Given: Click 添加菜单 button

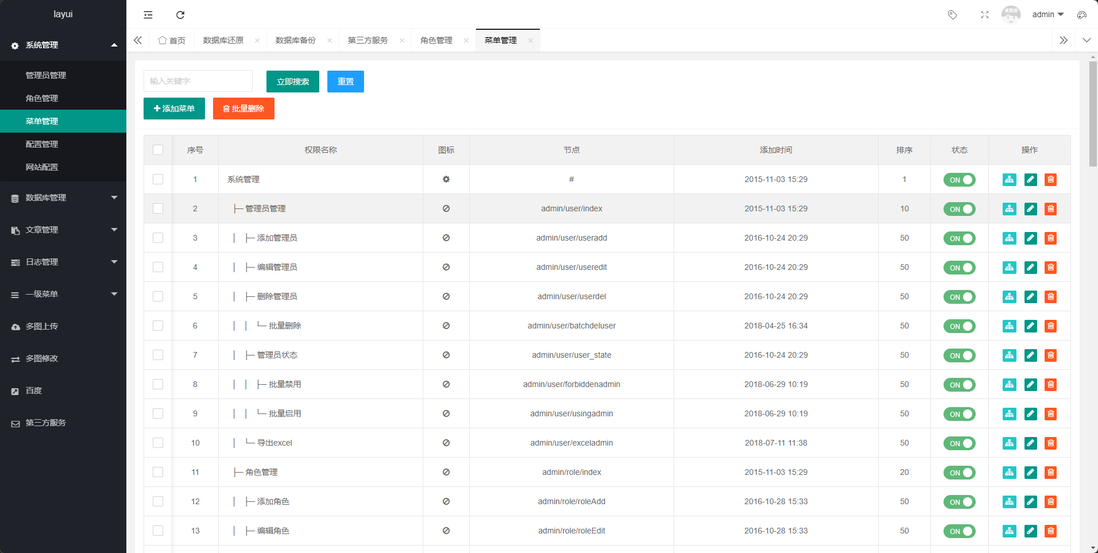Looking at the screenshot, I should 174,109.
